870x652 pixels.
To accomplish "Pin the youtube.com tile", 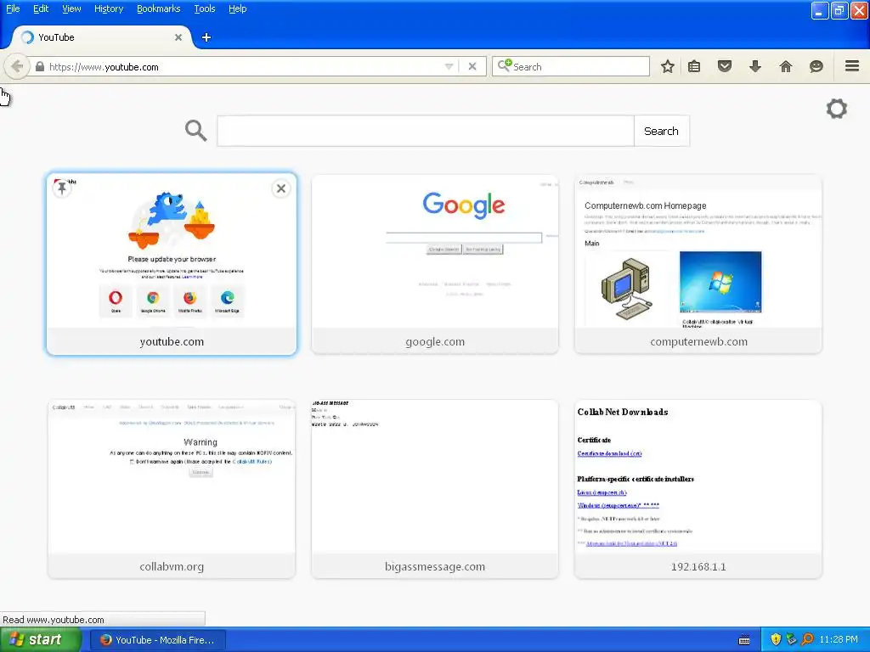I will pyautogui.click(x=62, y=188).
